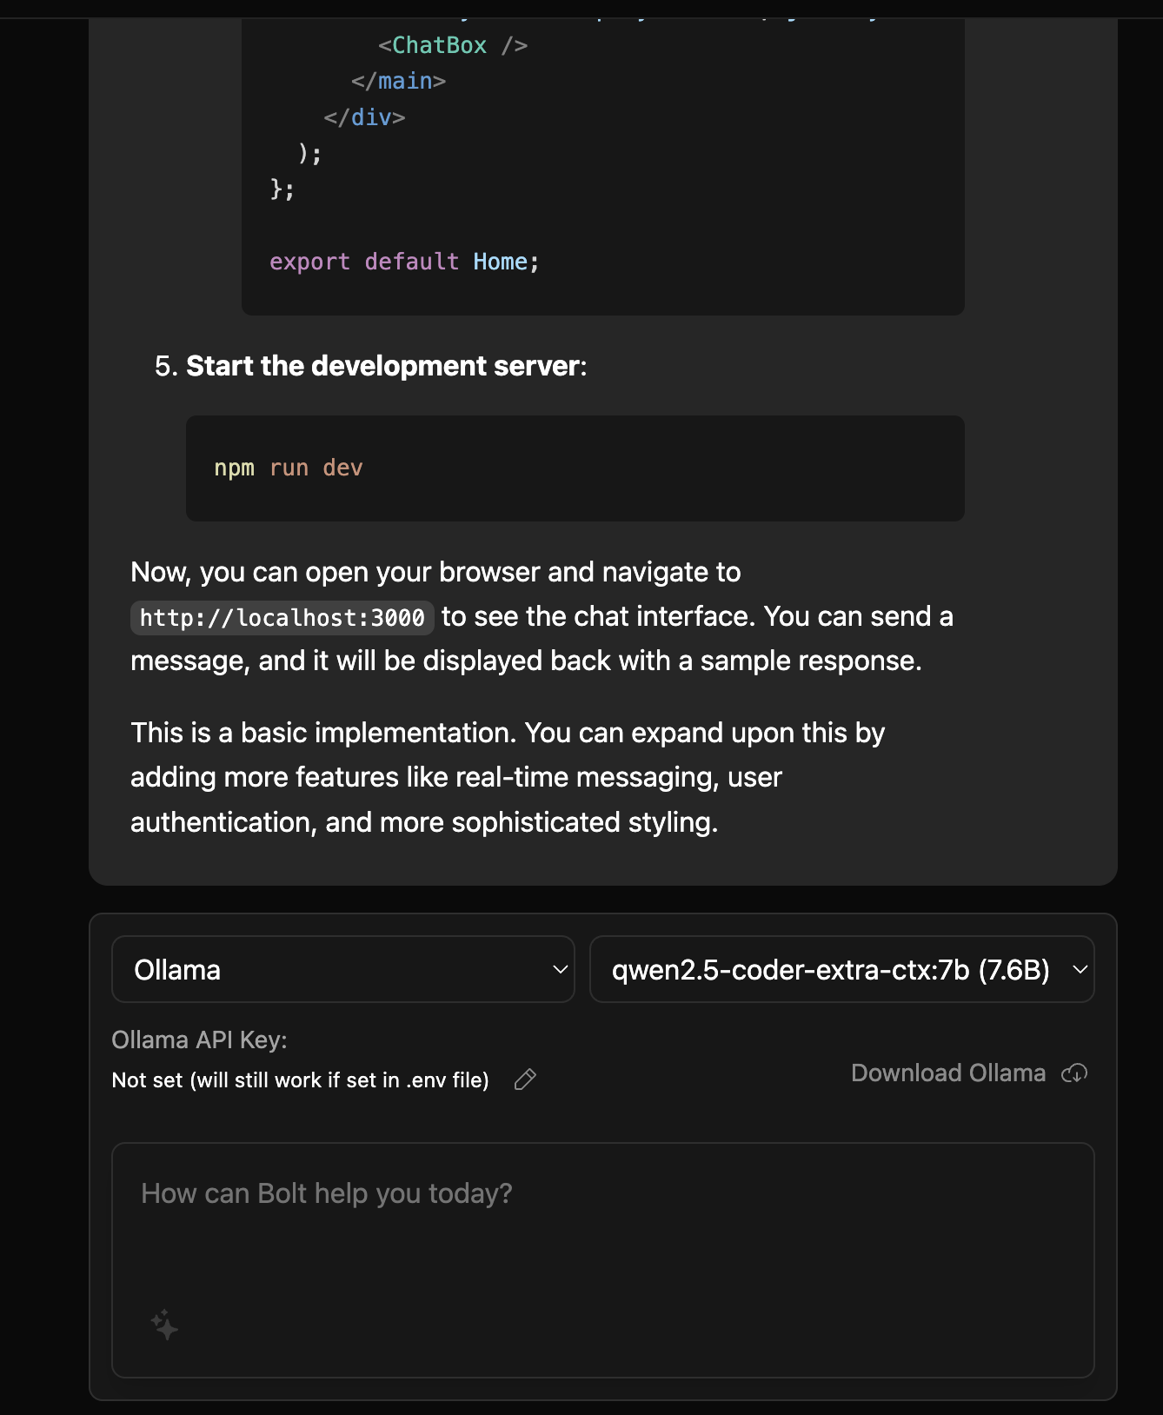The width and height of the screenshot is (1163, 1415).
Task: Click the 'npm run dev' code block
Action: (575, 468)
